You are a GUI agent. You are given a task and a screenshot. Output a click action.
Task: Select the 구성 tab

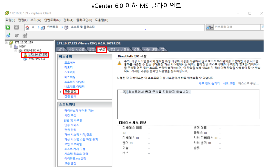click(x=102, y=49)
